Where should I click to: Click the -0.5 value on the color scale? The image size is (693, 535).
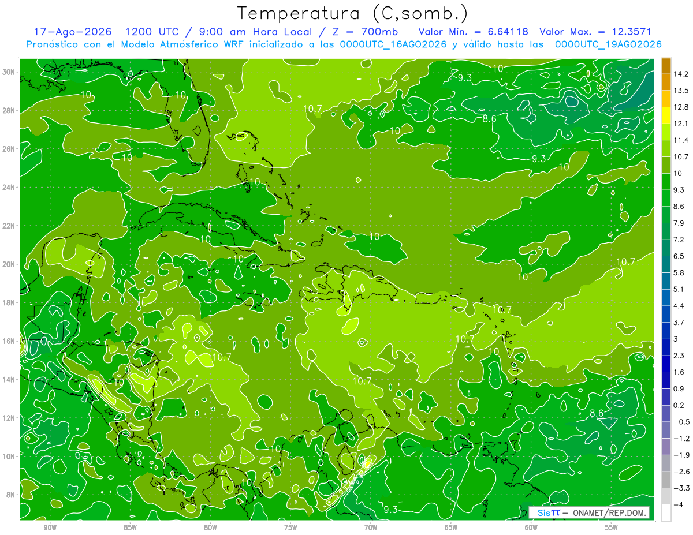(681, 422)
